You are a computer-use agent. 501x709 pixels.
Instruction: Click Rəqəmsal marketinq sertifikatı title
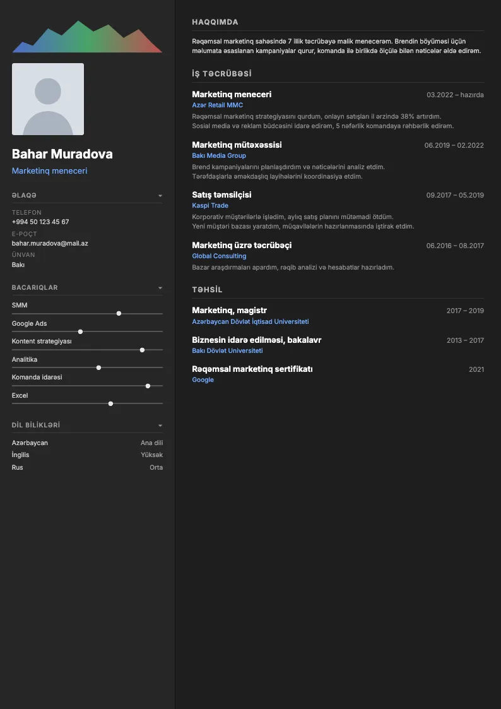point(252,369)
